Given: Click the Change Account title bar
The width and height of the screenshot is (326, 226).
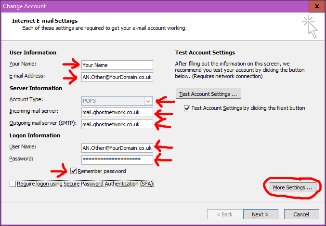Looking at the screenshot, I should (x=144, y=6).
